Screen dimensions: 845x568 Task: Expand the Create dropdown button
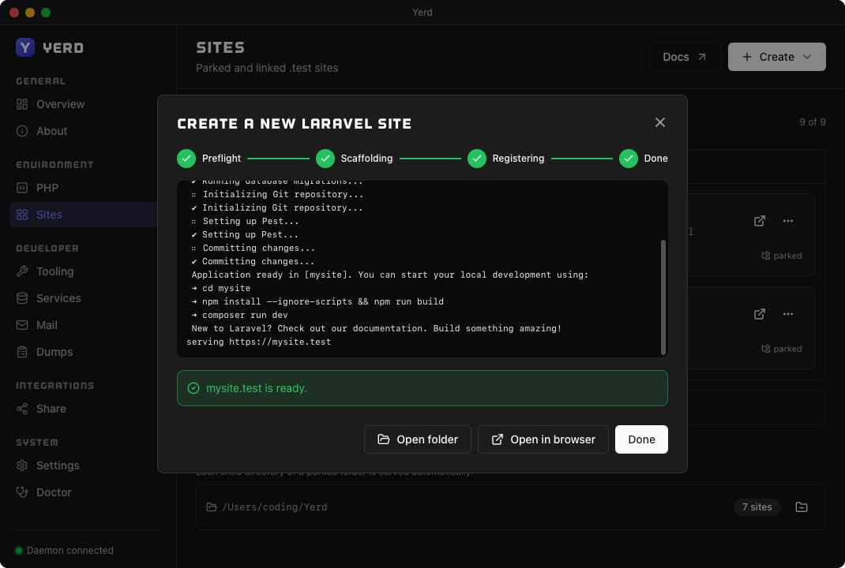[x=776, y=57]
